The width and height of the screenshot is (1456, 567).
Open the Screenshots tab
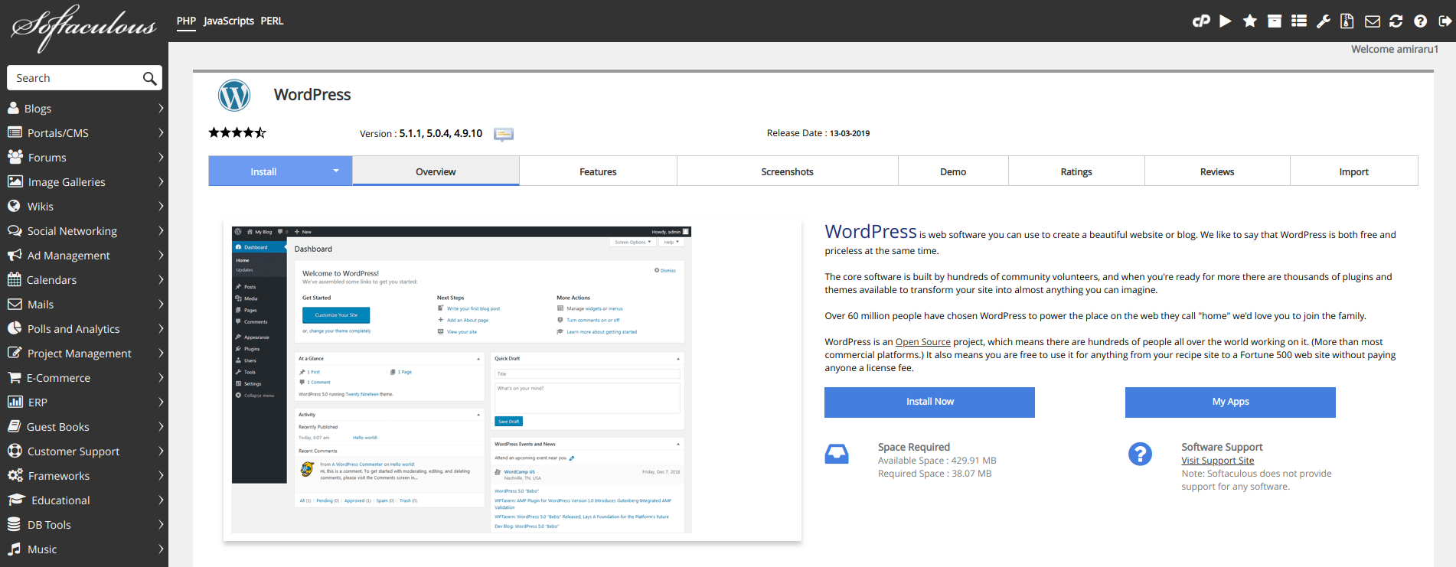click(x=787, y=171)
